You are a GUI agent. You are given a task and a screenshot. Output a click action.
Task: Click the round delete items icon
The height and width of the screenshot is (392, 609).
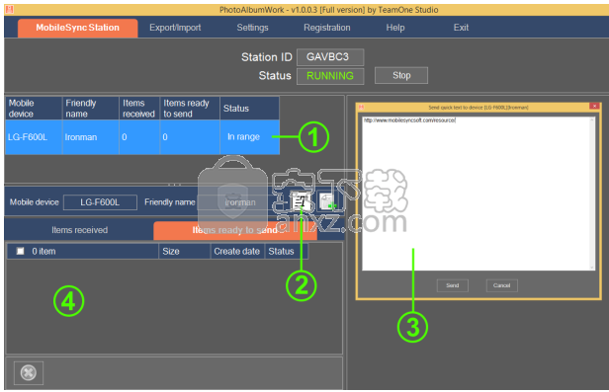pyautogui.click(x=29, y=373)
